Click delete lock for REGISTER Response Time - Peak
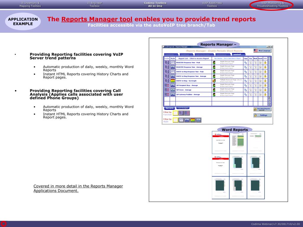The width and height of the screenshot is (303, 227). 265,63
